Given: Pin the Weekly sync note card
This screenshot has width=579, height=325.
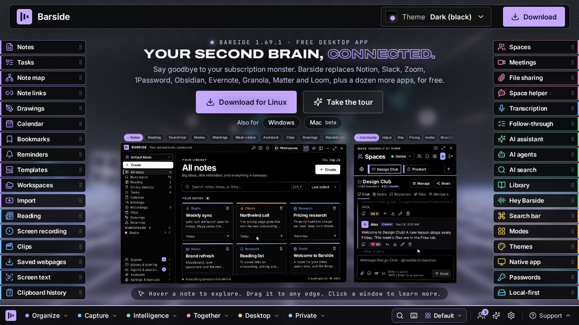Looking at the screenshot, I should (227, 209).
